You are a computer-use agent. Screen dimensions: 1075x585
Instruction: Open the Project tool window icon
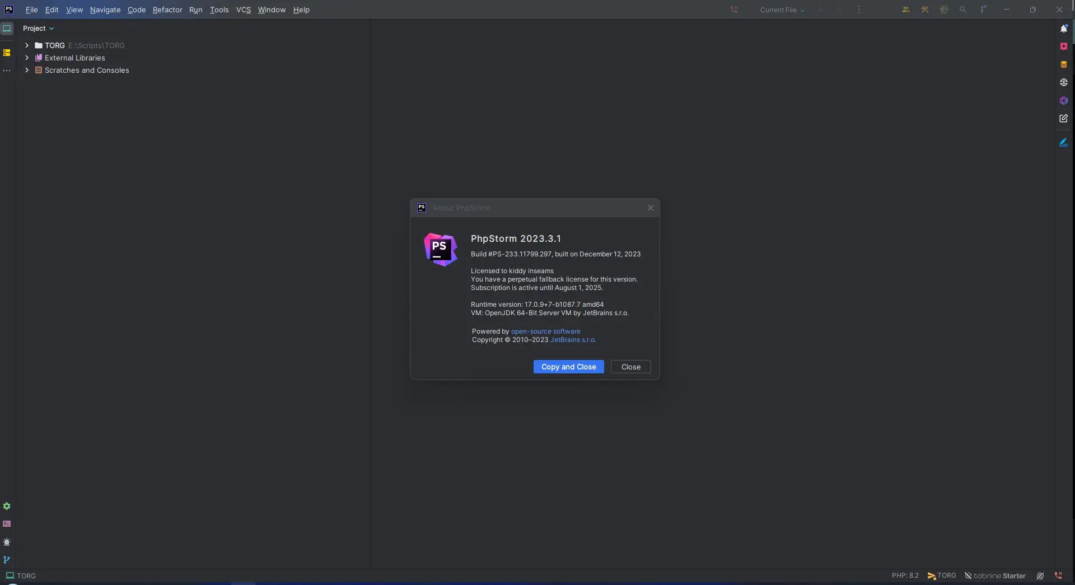point(7,29)
